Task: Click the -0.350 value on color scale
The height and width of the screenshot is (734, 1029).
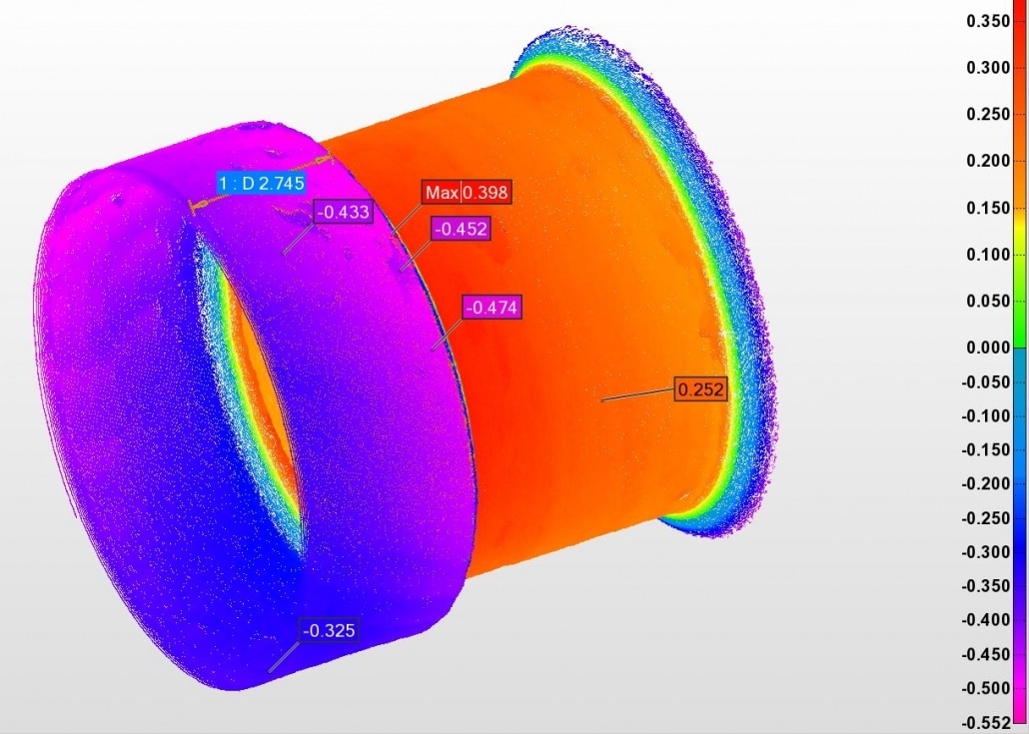Action: pos(986,586)
